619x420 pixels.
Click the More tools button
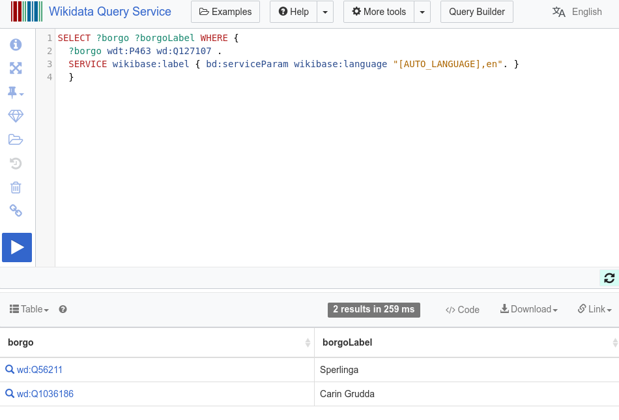379,12
